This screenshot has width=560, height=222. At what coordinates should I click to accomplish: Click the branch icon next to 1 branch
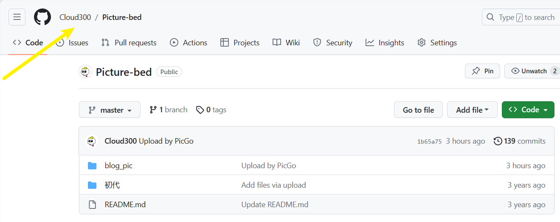point(153,110)
